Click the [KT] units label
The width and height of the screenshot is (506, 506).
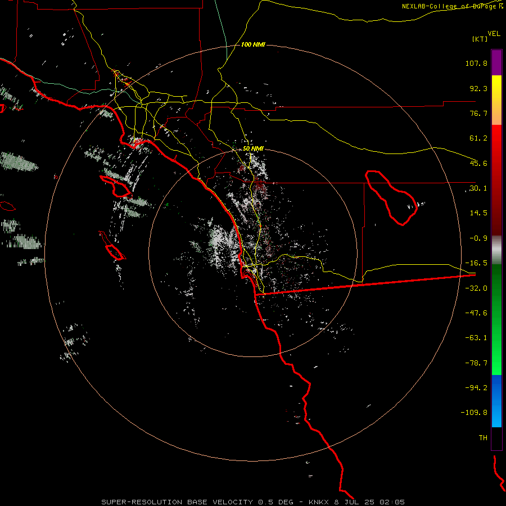(480, 39)
